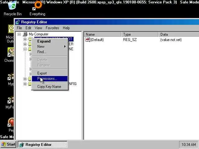This screenshot has width=199, height=149.
Task: Click the (value not set) data cell
Action: click(171, 40)
